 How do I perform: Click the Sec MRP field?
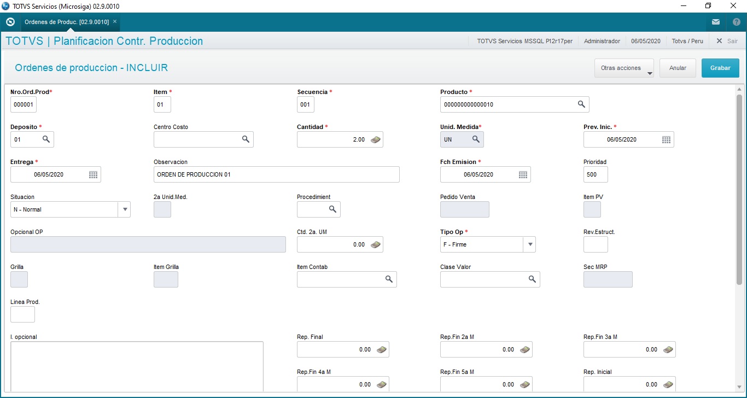(608, 279)
